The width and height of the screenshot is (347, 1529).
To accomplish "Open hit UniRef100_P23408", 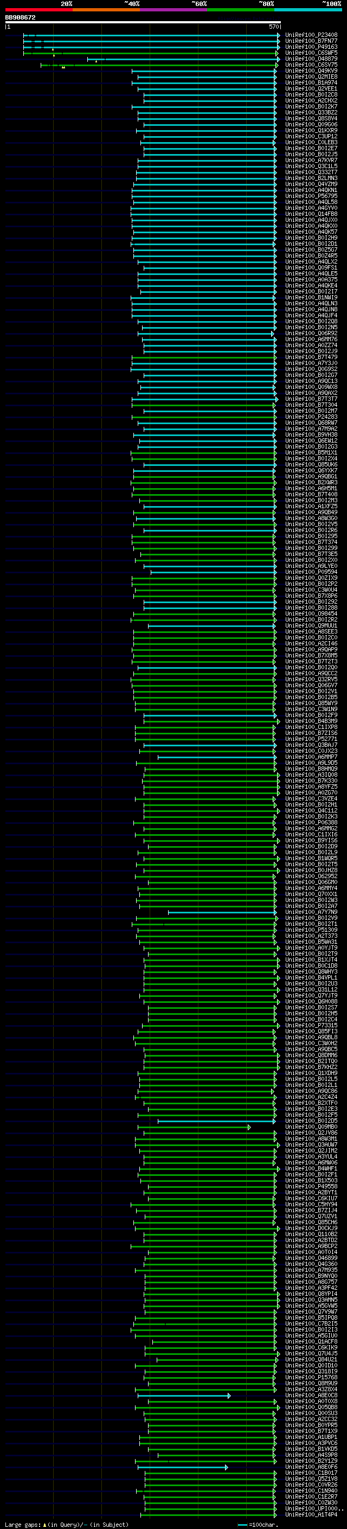I will coord(311,35).
